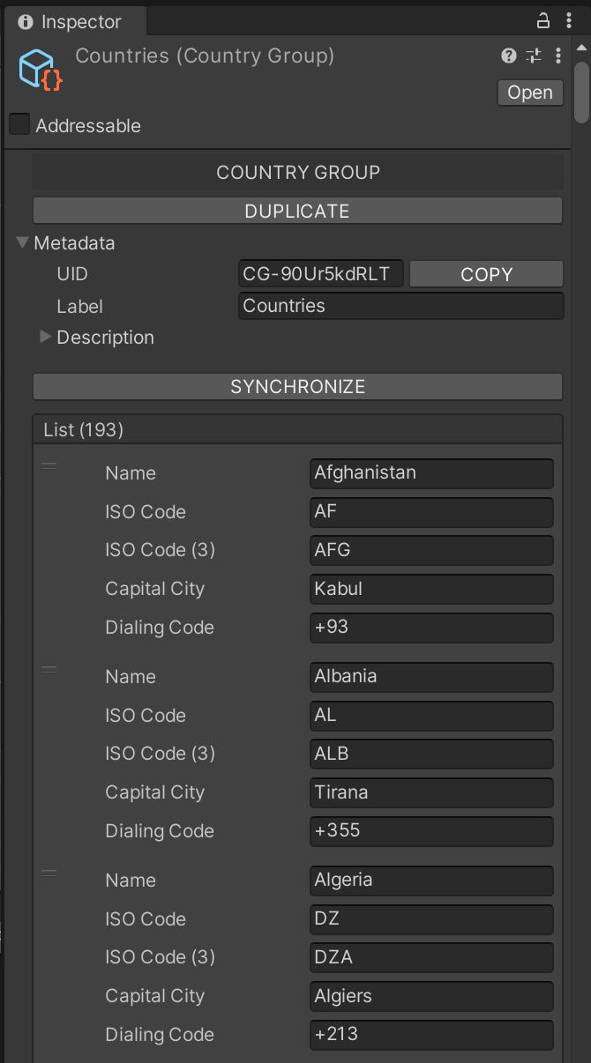Screen dimensions: 591x1063
Task: Click the Inspector lock icon
Action: 543,20
